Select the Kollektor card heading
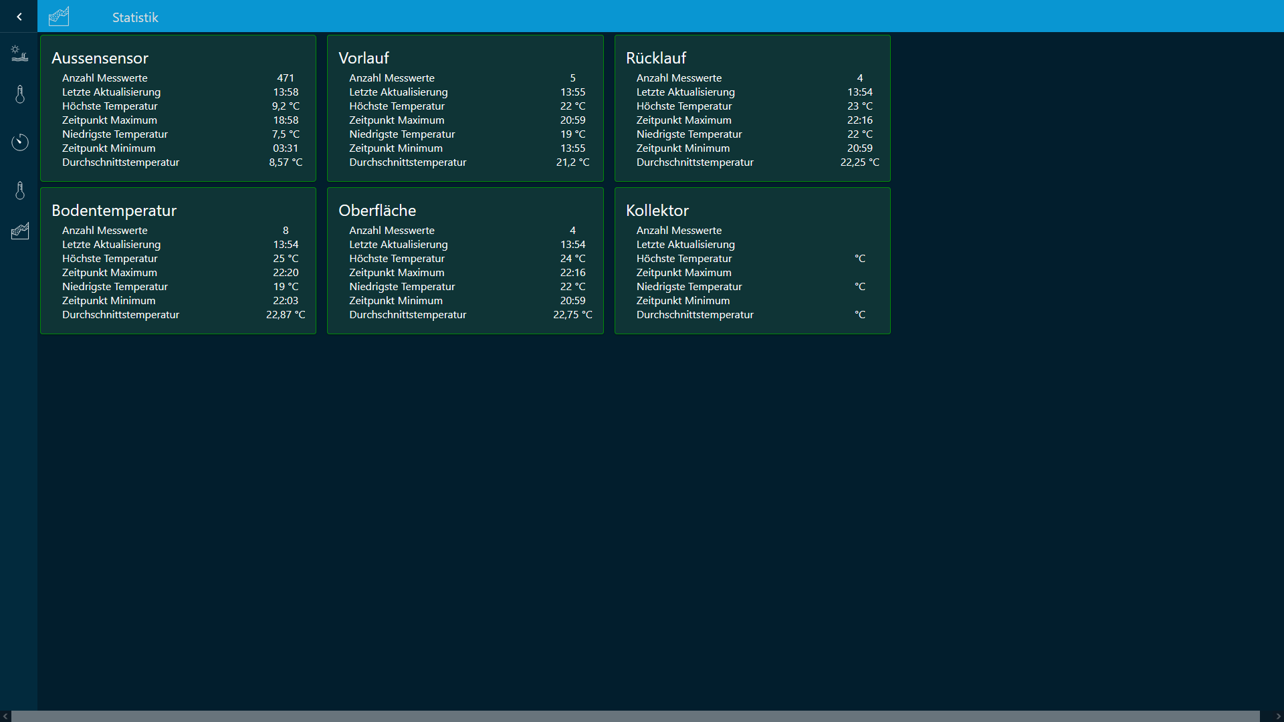Screen dimensions: 1284x722 (x=657, y=211)
